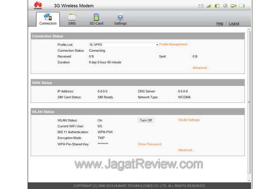
Task: Click Advanced under Connection Status
Action: 200,68
